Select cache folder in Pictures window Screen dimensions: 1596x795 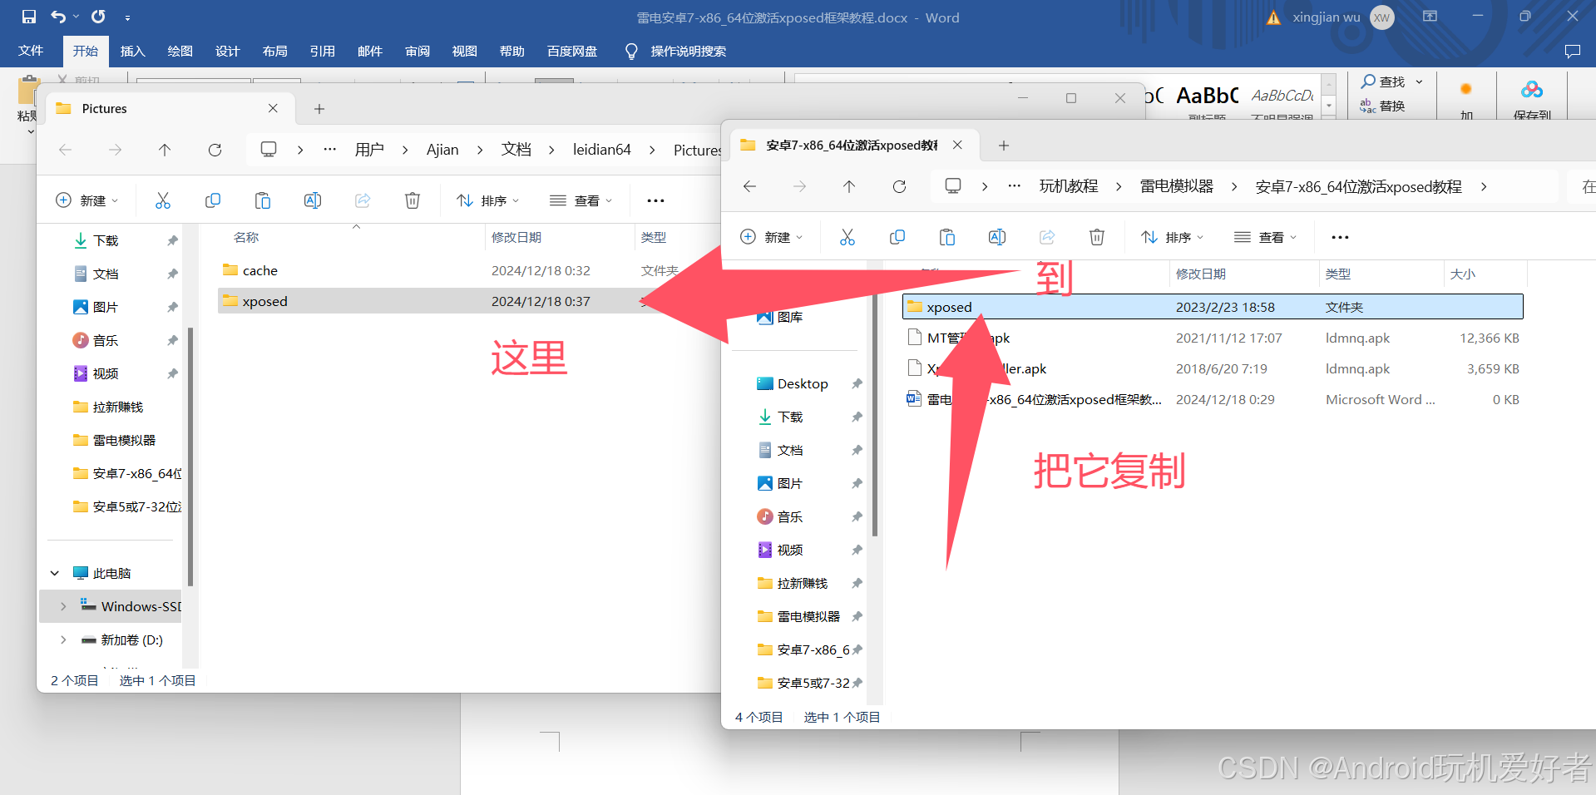260,270
